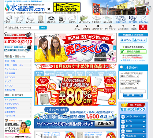Select the ウォシュレット機種 tab

pos(70,73)
